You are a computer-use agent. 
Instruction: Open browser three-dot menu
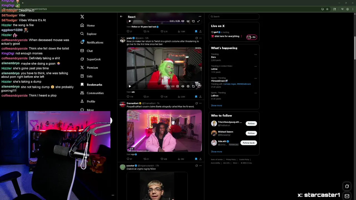click(353, 9)
